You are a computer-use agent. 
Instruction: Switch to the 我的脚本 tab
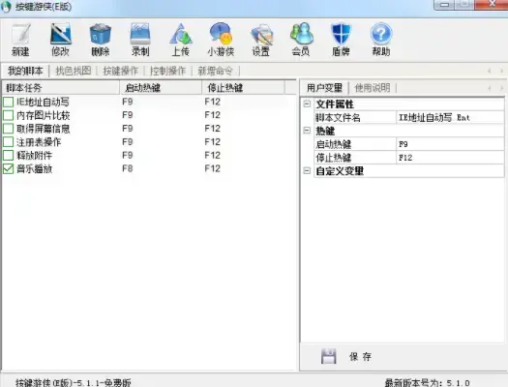point(25,71)
